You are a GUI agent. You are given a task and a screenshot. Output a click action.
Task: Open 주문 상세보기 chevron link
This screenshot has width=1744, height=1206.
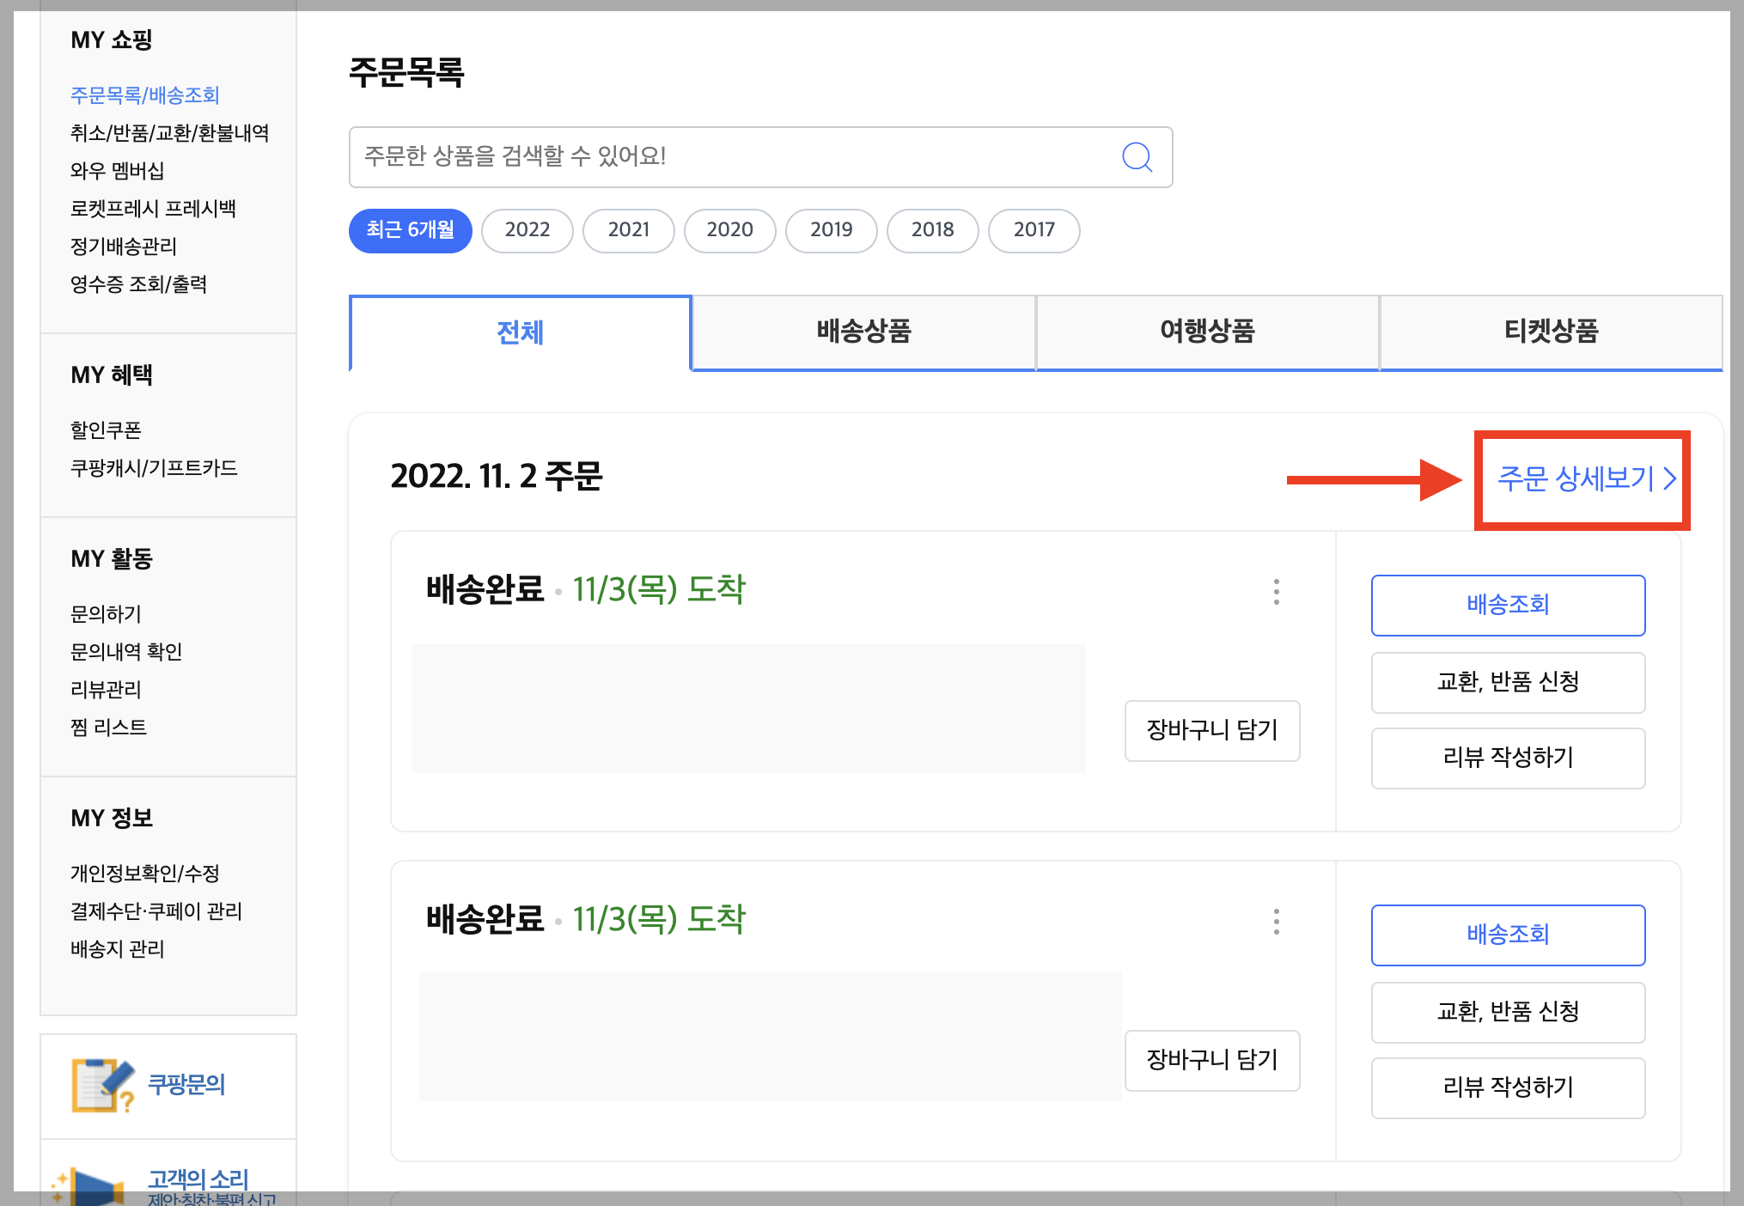(x=1586, y=478)
